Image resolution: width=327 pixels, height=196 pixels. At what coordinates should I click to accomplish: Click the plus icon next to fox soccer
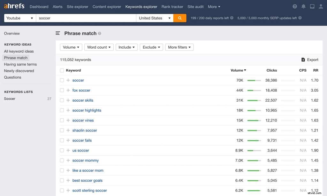point(68,90)
